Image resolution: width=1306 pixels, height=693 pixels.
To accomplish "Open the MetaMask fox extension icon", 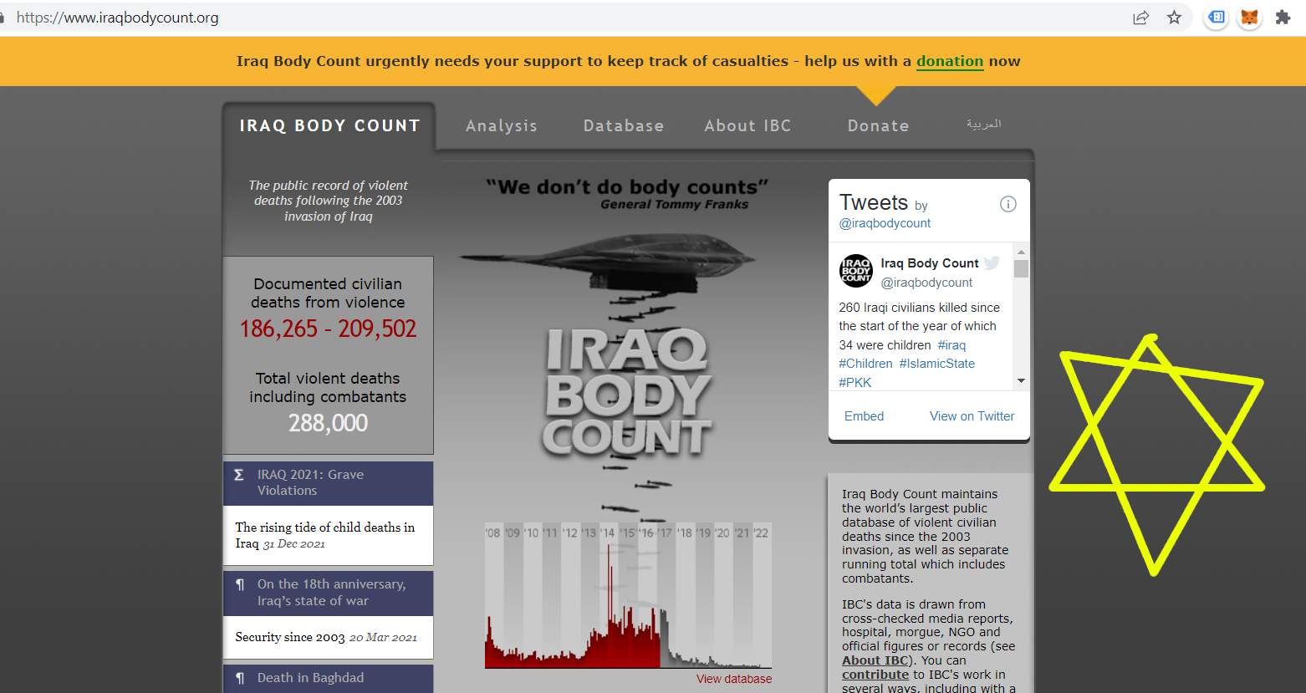I will pyautogui.click(x=1249, y=18).
